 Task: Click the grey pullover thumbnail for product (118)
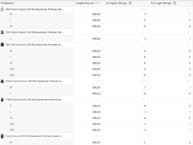(2, 99)
